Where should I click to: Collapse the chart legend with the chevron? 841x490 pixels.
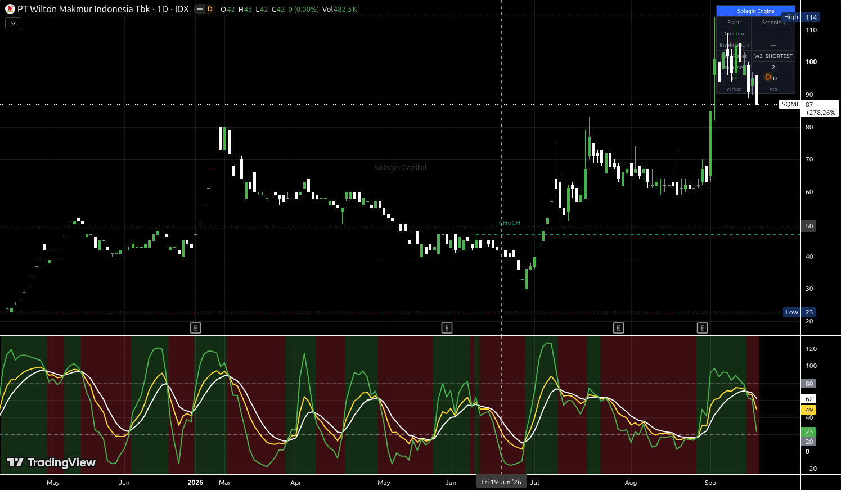pos(13,23)
